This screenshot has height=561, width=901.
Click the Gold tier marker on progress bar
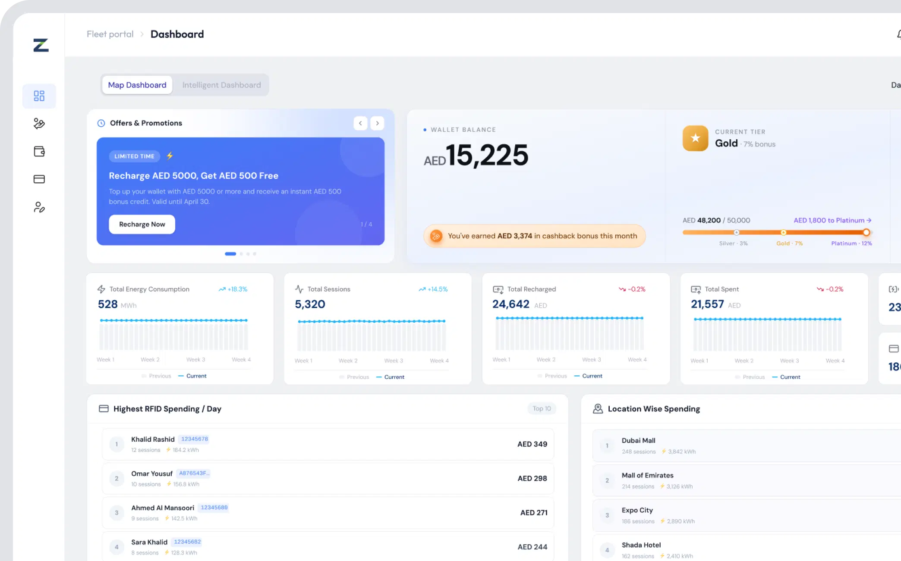pos(783,232)
